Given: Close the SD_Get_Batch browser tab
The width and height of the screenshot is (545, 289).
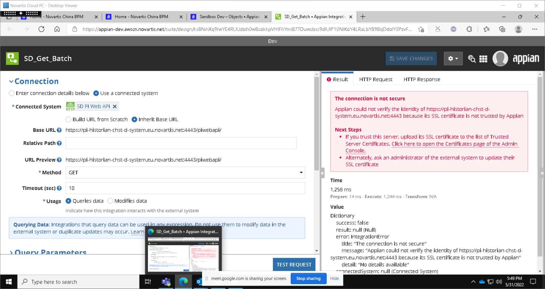Looking at the screenshot, I should point(351,17).
